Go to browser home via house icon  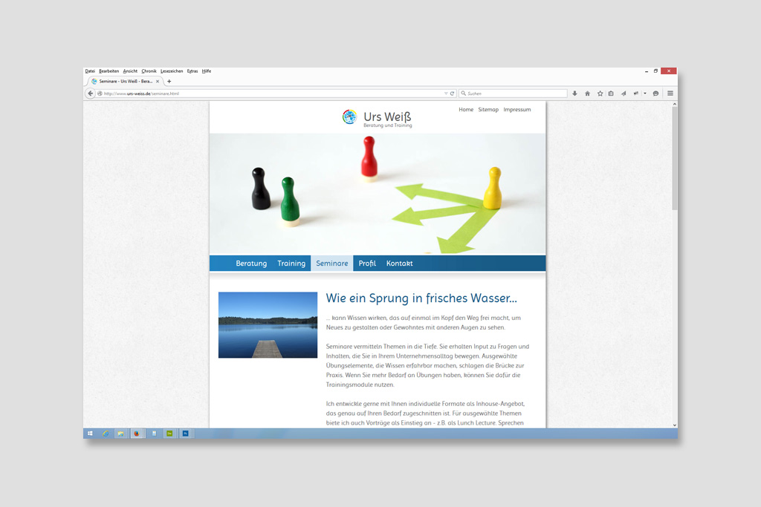click(587, 94)
